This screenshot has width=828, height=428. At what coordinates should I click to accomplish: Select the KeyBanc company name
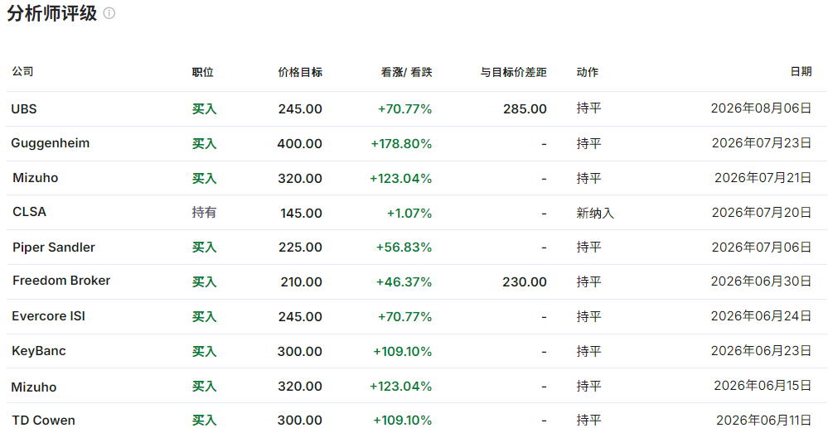click(x=39, y=351)
